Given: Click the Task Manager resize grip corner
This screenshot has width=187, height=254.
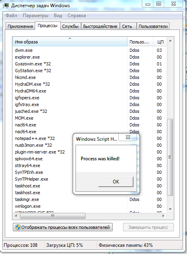Looking at the screenshot, I should tap(180, 247).
